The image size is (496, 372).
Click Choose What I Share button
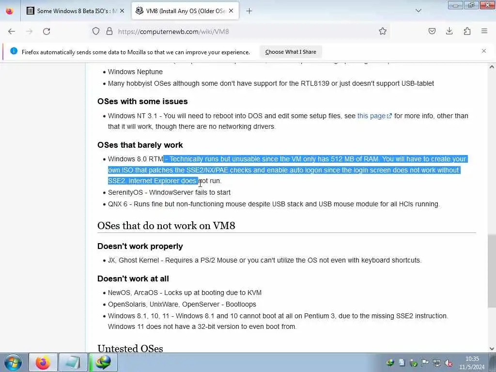291,52
